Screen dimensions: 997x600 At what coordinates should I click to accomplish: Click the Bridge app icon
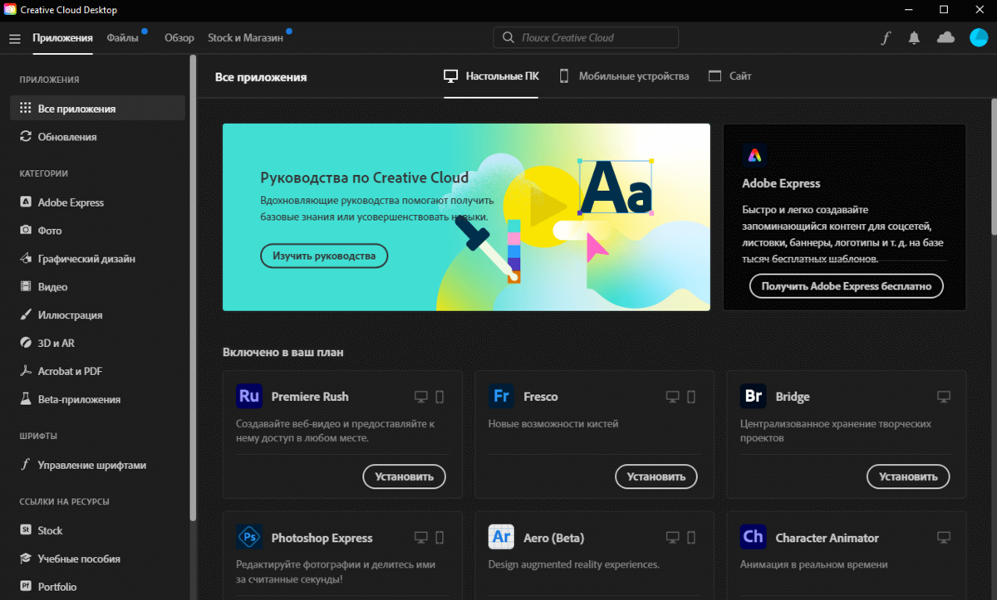[x=754, y=397]
